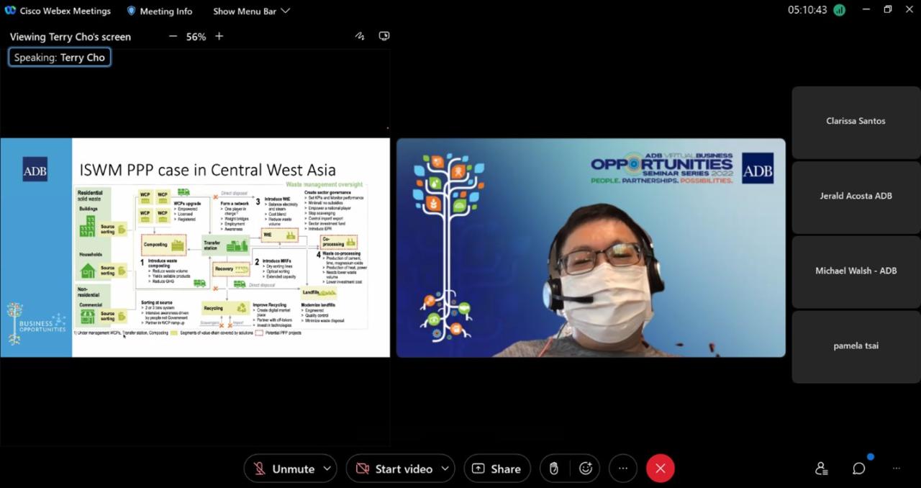Select pamela tsai participant tile
This screenshot has width=921, height=488.
coord(856,347)
